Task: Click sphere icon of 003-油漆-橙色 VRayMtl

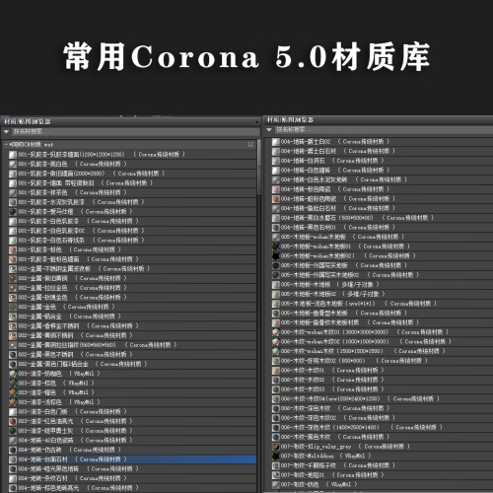Action: [x=13, y=392]
